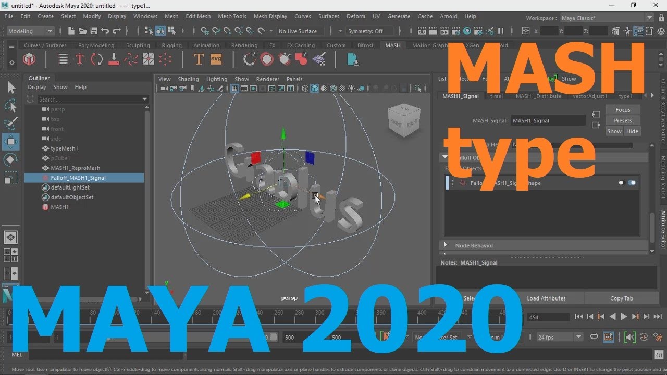
Task: Select the Move tool in toolbox
Action: point(11,142)
